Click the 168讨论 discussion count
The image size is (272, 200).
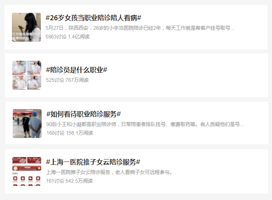point(56,133)
